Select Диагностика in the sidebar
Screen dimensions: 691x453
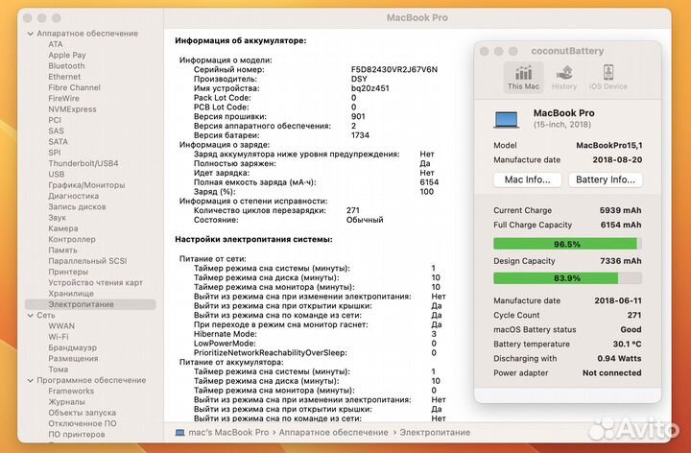click(74, 196)
